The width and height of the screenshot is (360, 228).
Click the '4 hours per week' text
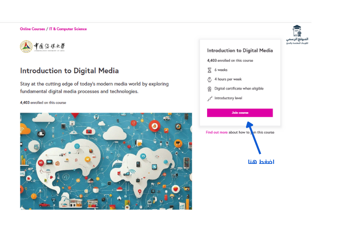point(228,79)
